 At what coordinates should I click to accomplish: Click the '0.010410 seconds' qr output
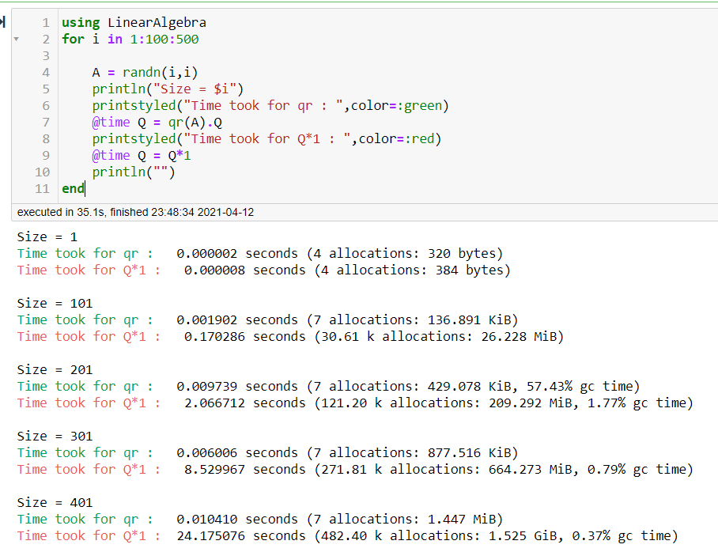pyautogui.click(x=237, y=519)
